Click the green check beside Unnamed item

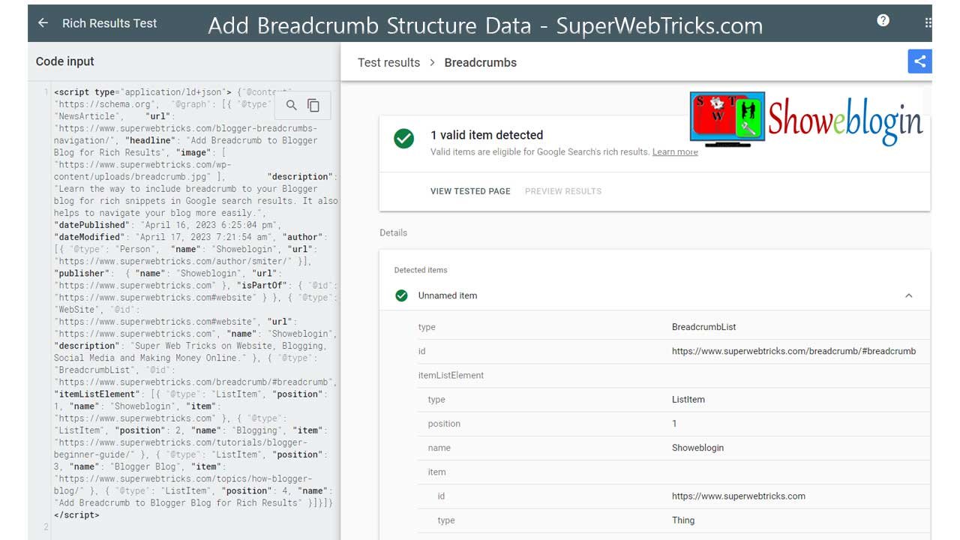coord(402,295)
